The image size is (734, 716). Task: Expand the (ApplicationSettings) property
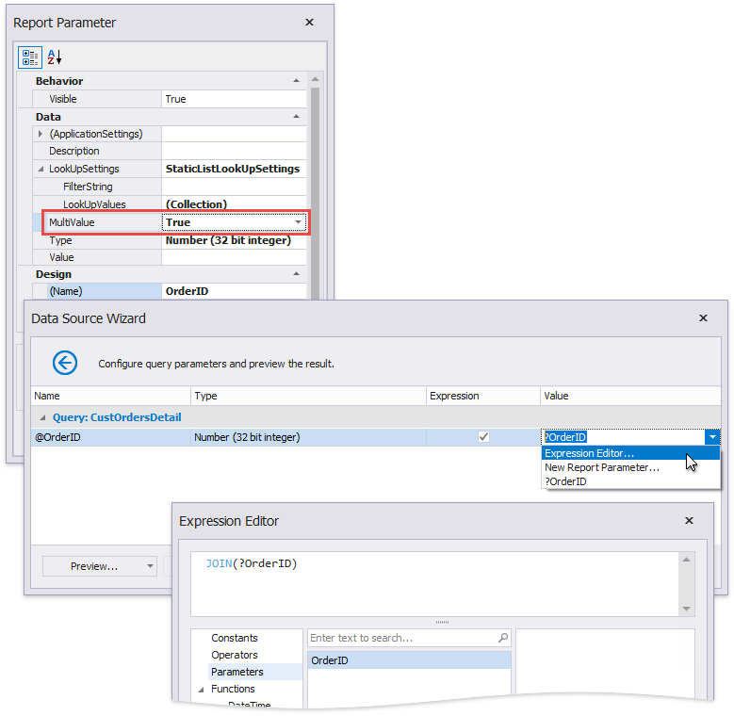click(41, 134)
